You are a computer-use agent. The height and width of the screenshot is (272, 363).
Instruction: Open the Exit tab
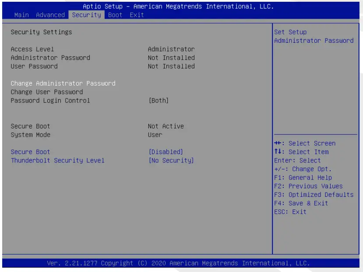[x=137, y=15]
